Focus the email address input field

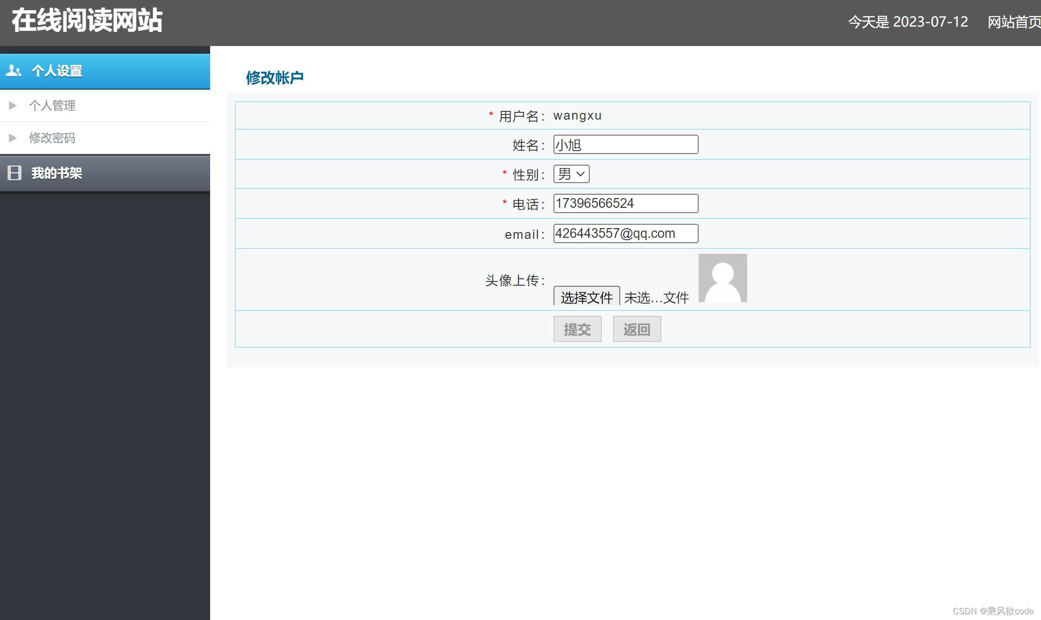pyautogui.click(x=626, y=233)
